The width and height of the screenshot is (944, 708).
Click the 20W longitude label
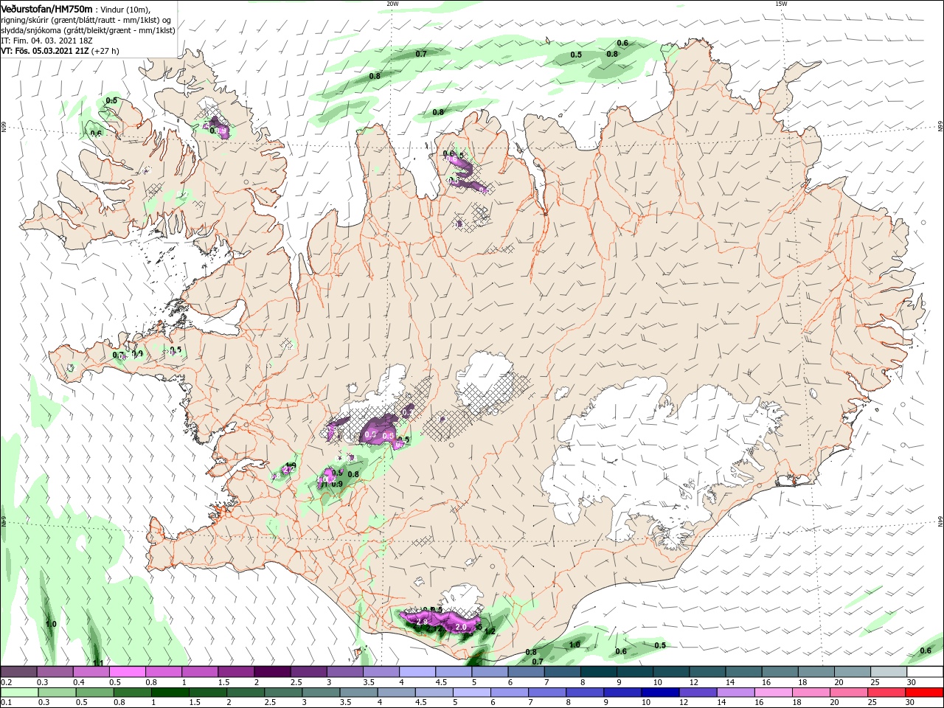[392, 4]
